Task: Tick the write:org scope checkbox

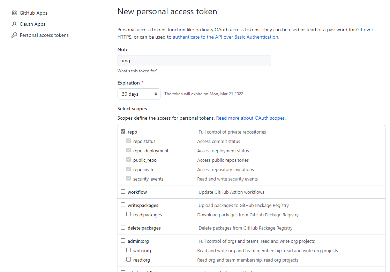Action: [128, 250]
